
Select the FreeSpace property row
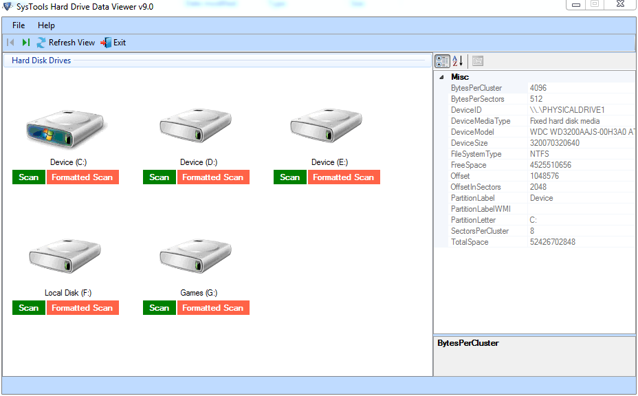pyautogui.click(x=541, y=165)
